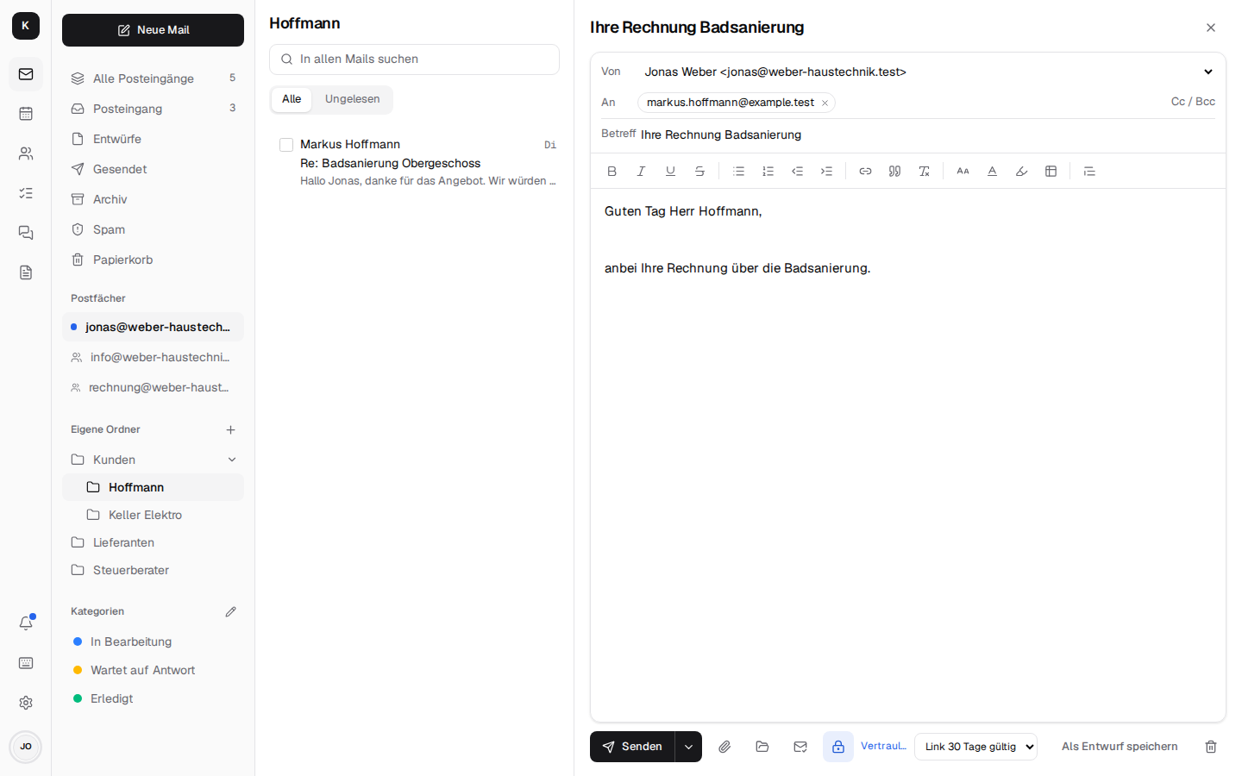This screenshot has height=776, width=1242.
Task: Insert a block quote
Action: [895, 171]
